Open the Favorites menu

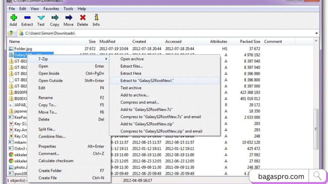pyautogui.click(x=51, y=9)
